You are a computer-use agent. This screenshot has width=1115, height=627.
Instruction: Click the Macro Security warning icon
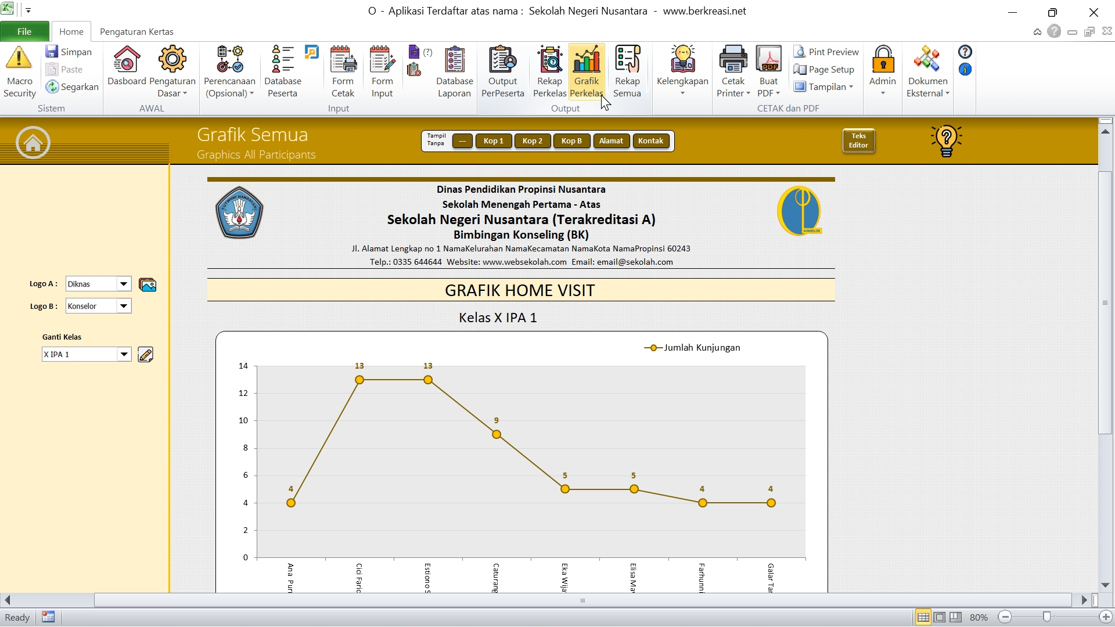tap(19, 60)
